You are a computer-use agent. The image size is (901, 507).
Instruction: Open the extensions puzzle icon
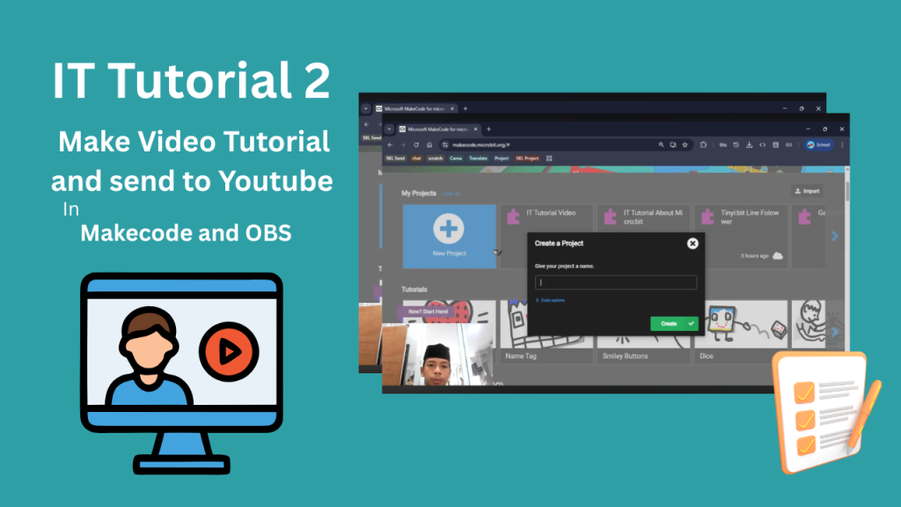(703, 145)
